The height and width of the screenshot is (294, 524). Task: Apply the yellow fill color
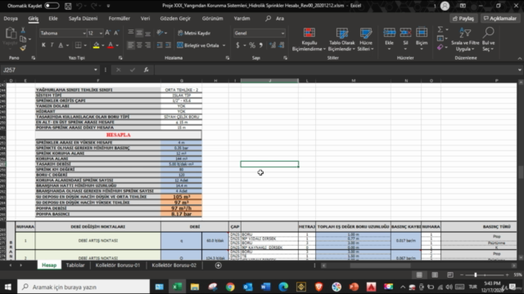point(96,46)
